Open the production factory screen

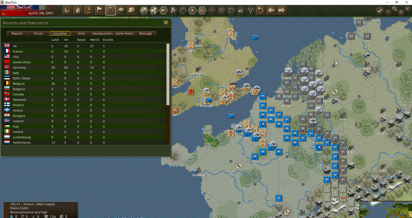click(68, 10)
